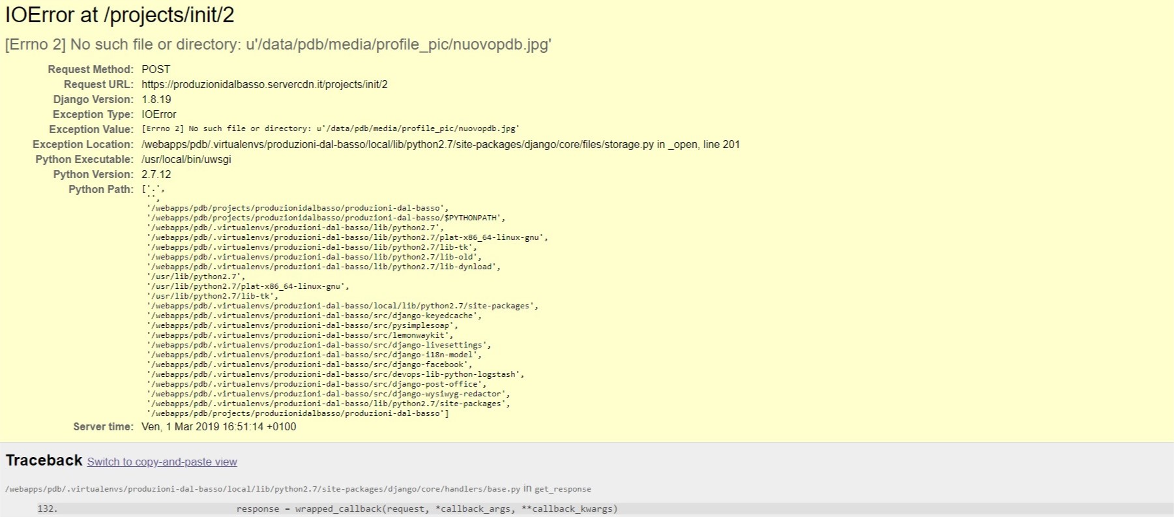The width and height of the screenshot is (1174, 517).
Task: Click the django-post-office path entry
Action: pyautogui.click(x=317, y=384)
